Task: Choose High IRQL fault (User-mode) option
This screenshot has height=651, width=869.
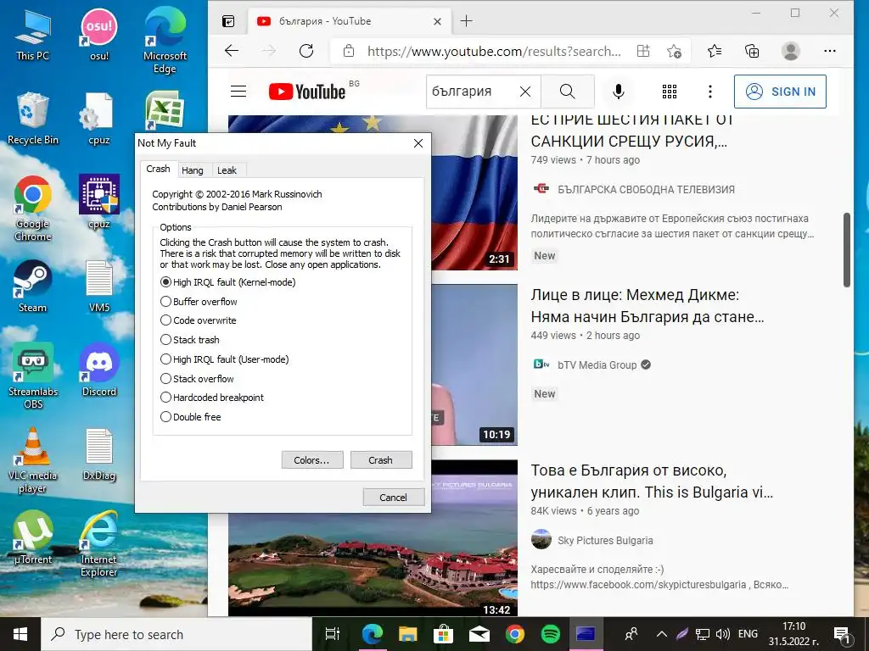Action: [x=224, y=359]
